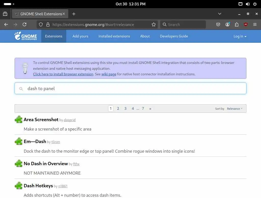Open the Pocket save icon
The image size is (261, 198).
218,25
